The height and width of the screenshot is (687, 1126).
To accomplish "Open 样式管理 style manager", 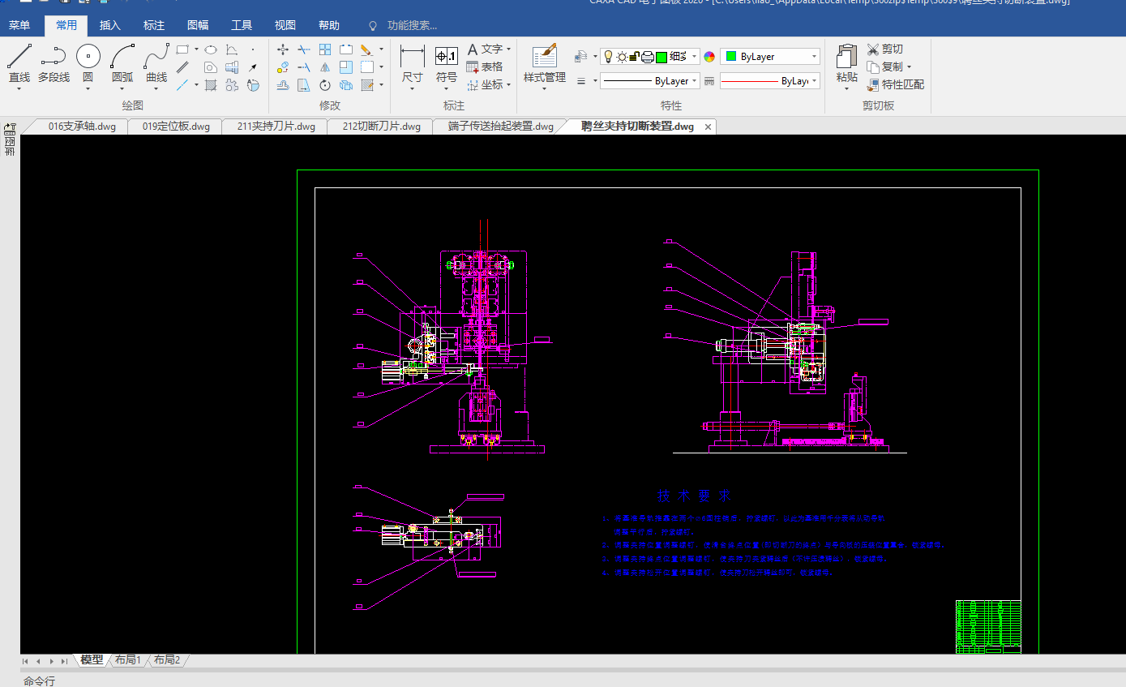I will (x=544, y=63).
